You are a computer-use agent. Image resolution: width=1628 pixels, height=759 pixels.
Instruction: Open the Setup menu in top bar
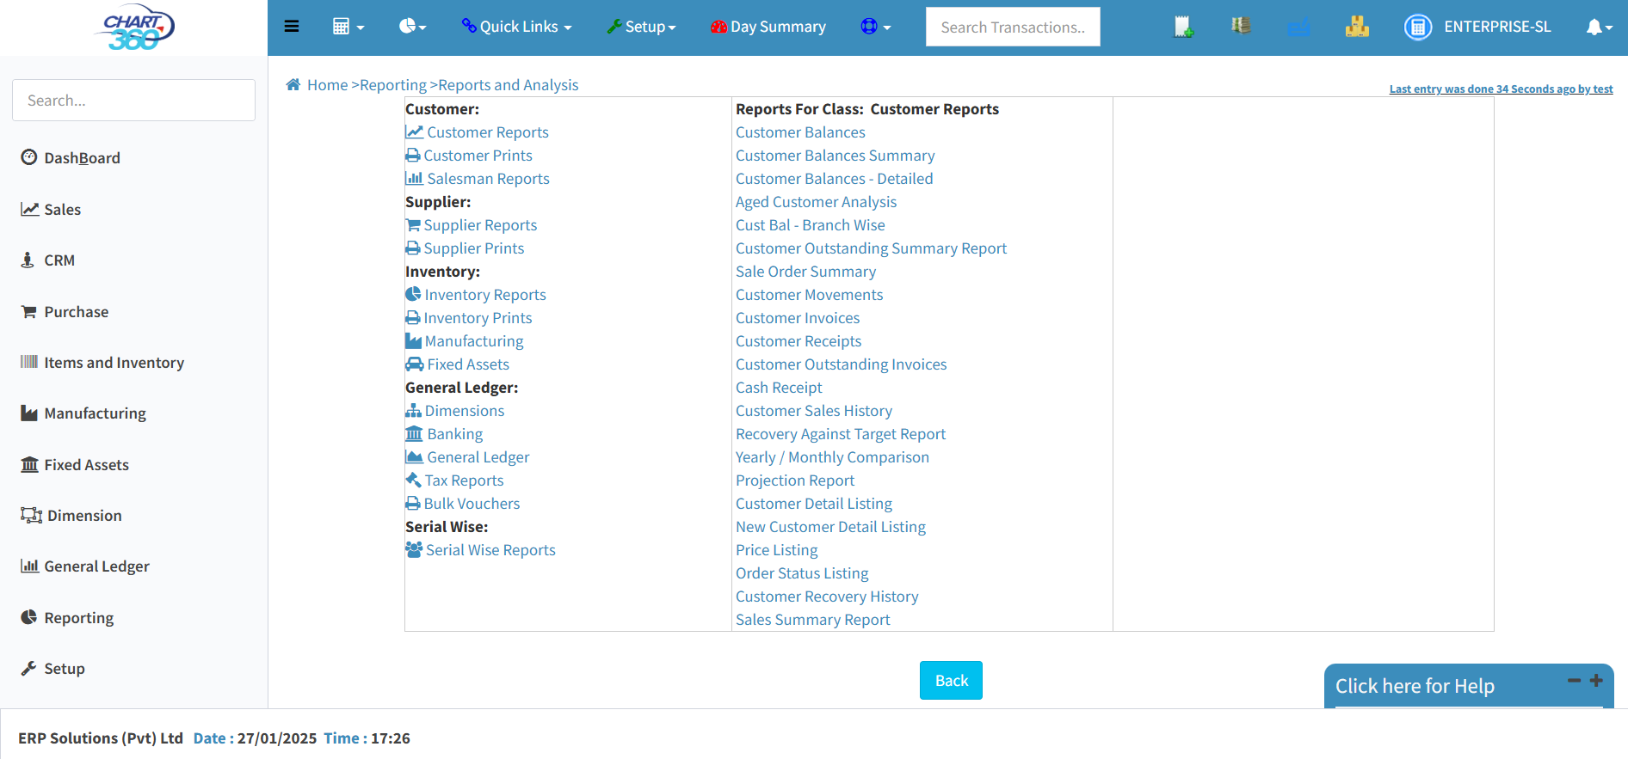(641, 27)
